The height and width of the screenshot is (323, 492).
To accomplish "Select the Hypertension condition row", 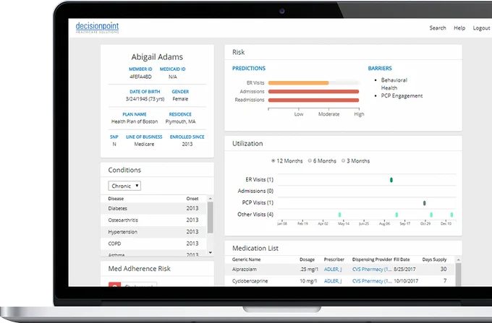I will pyautogui.click(x=153, y=232).
